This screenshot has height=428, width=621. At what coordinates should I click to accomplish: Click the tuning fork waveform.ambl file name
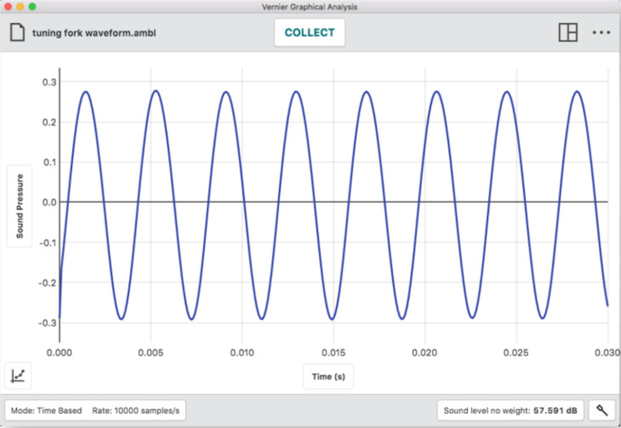(94, 33)
